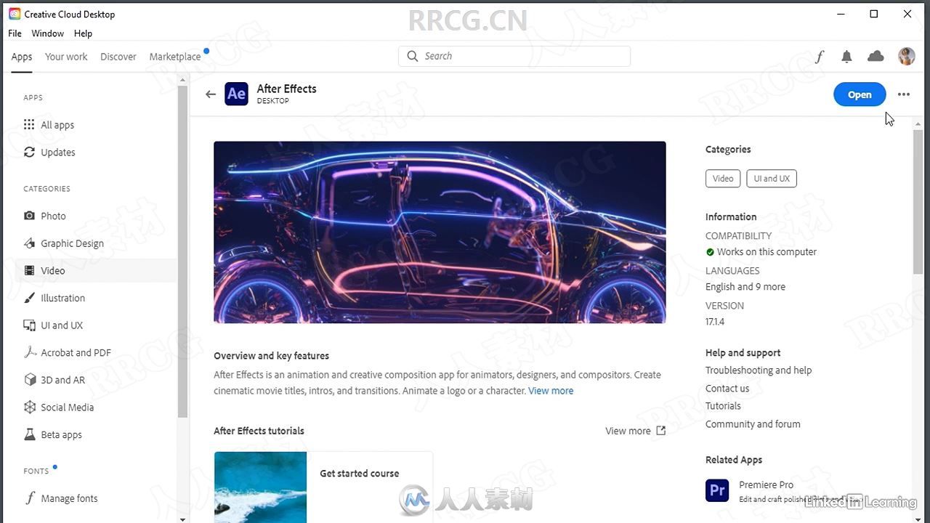
Task: Open Community and forum link
Action: point(753,424)
